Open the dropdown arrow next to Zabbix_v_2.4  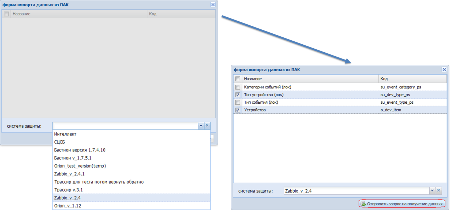[432, 191]
